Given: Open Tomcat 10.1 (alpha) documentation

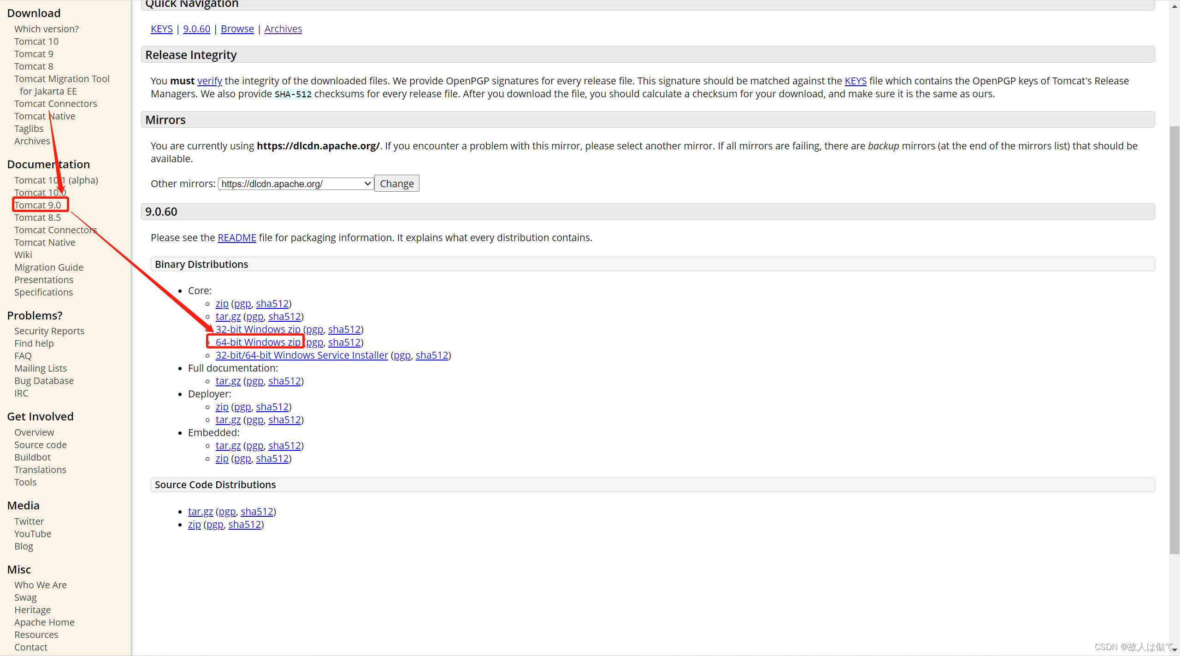Looking at the screenshot, I should click(x=56, y=180).
